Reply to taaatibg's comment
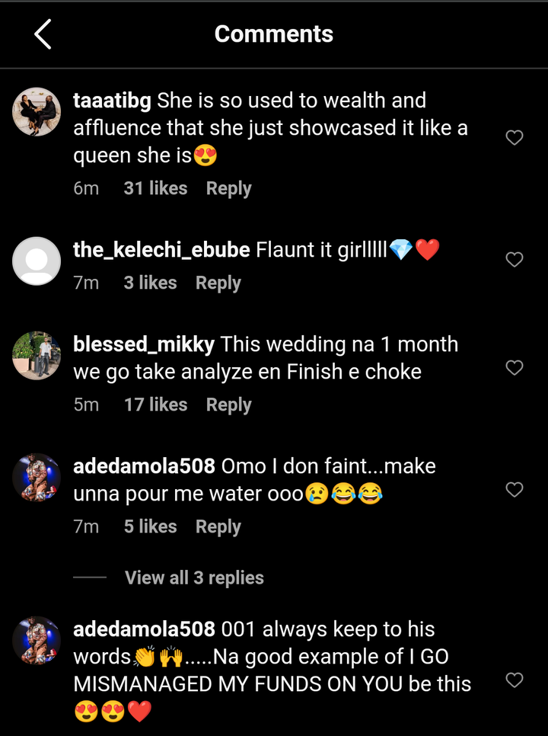The image size is (548, 736). coord(228,189)
